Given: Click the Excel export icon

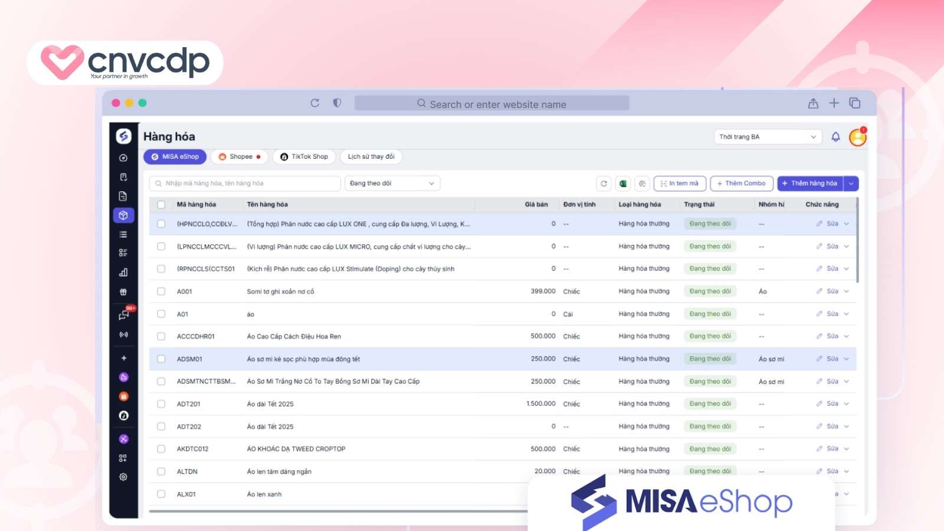Looking at the screenshot, I should 622,183.
